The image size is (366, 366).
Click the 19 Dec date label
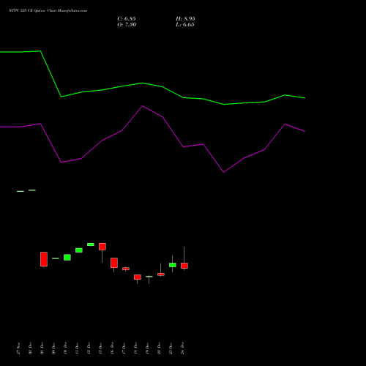[147, 348]
